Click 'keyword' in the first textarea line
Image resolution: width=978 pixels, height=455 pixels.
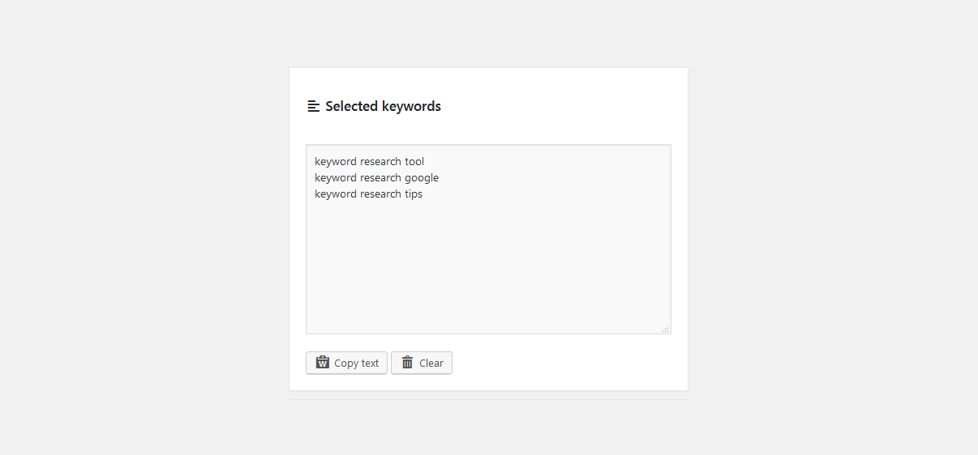pyautogui.click(x=336, y=162)
